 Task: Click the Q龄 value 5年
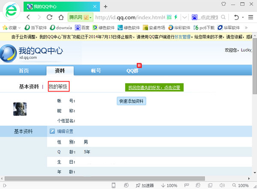coord(87,152)
